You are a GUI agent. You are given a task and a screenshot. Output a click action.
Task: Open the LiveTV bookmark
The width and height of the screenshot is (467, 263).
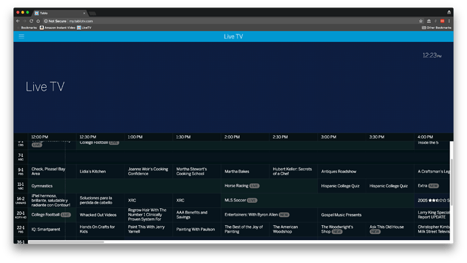click(x=85, y=28)
